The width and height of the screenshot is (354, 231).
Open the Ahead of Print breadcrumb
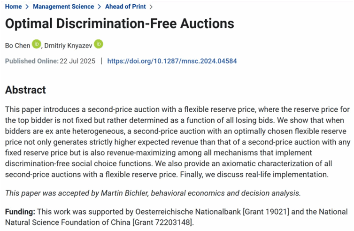(x=124, y=7)
